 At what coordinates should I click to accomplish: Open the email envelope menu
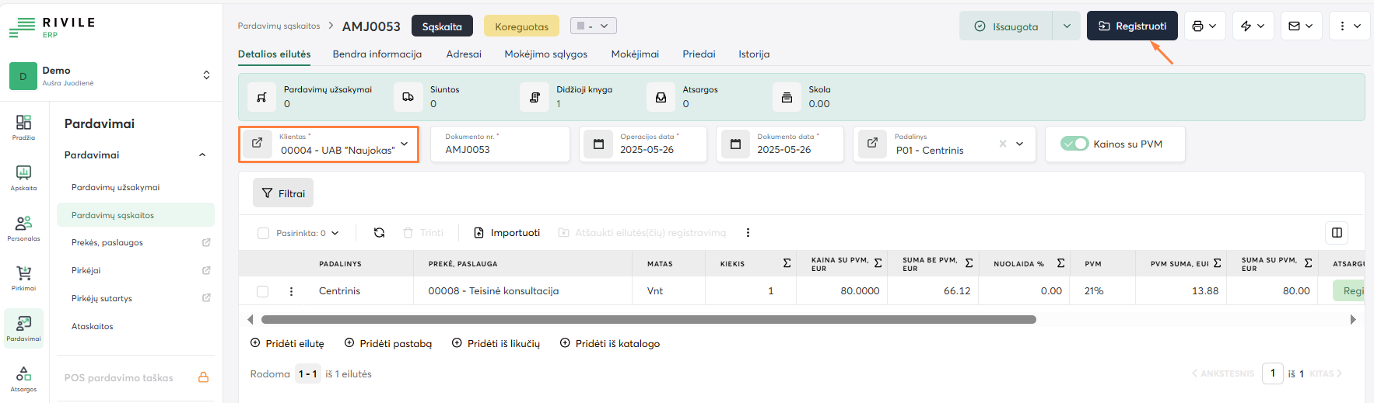[x=1295, y=26]
